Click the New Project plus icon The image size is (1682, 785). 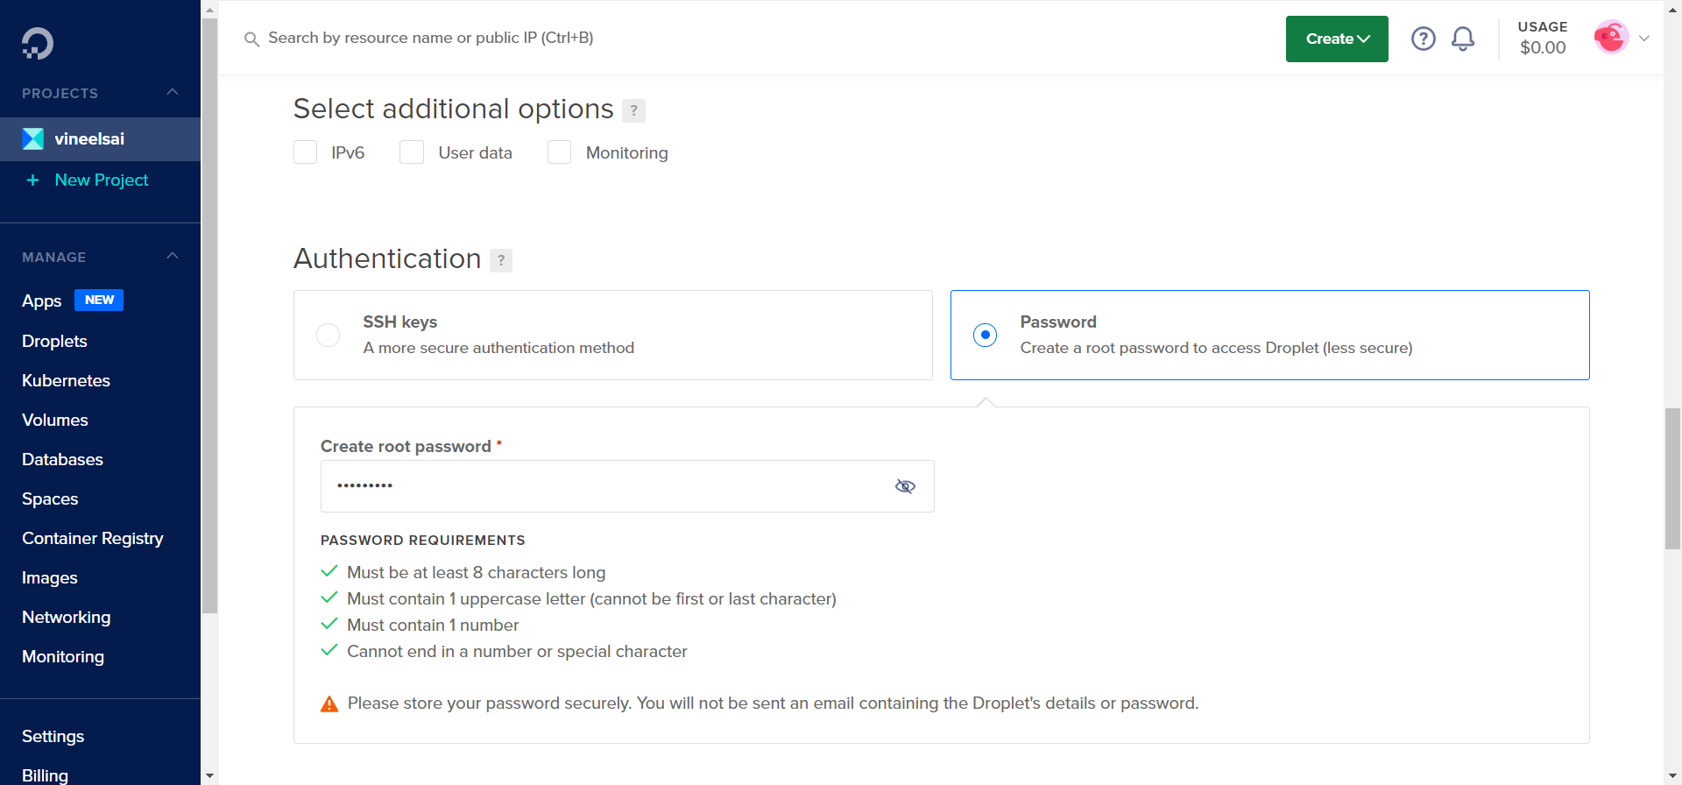33,180
